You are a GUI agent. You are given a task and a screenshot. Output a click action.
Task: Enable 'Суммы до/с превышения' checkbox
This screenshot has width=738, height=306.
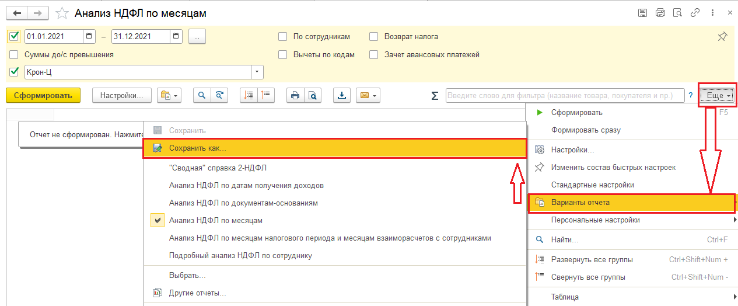(14, 54)
